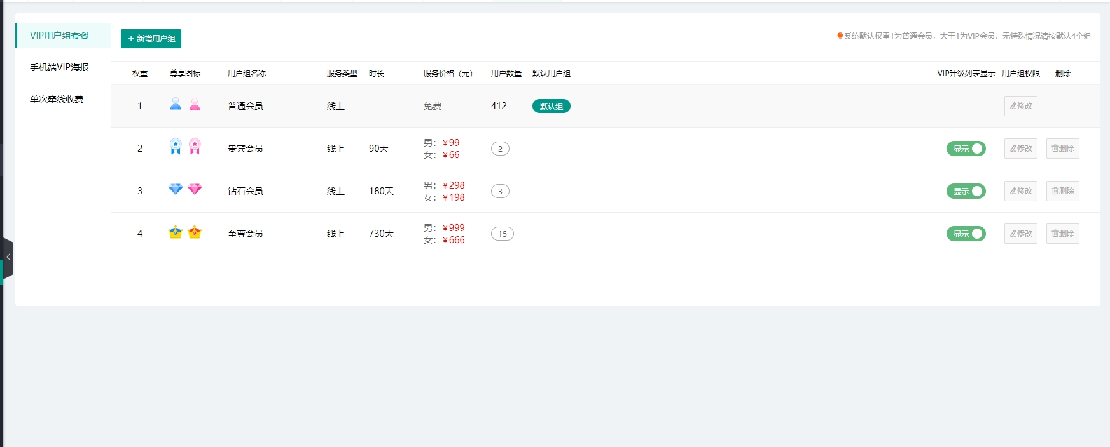Screen dimensions: 1110x447
Task: Click the 90天 duration cell
Action: pos(378,149)
